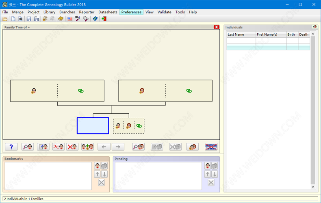The image size is (321, 203).
Task: Click the couple with sunflower button
Action: tap(193, 147)
